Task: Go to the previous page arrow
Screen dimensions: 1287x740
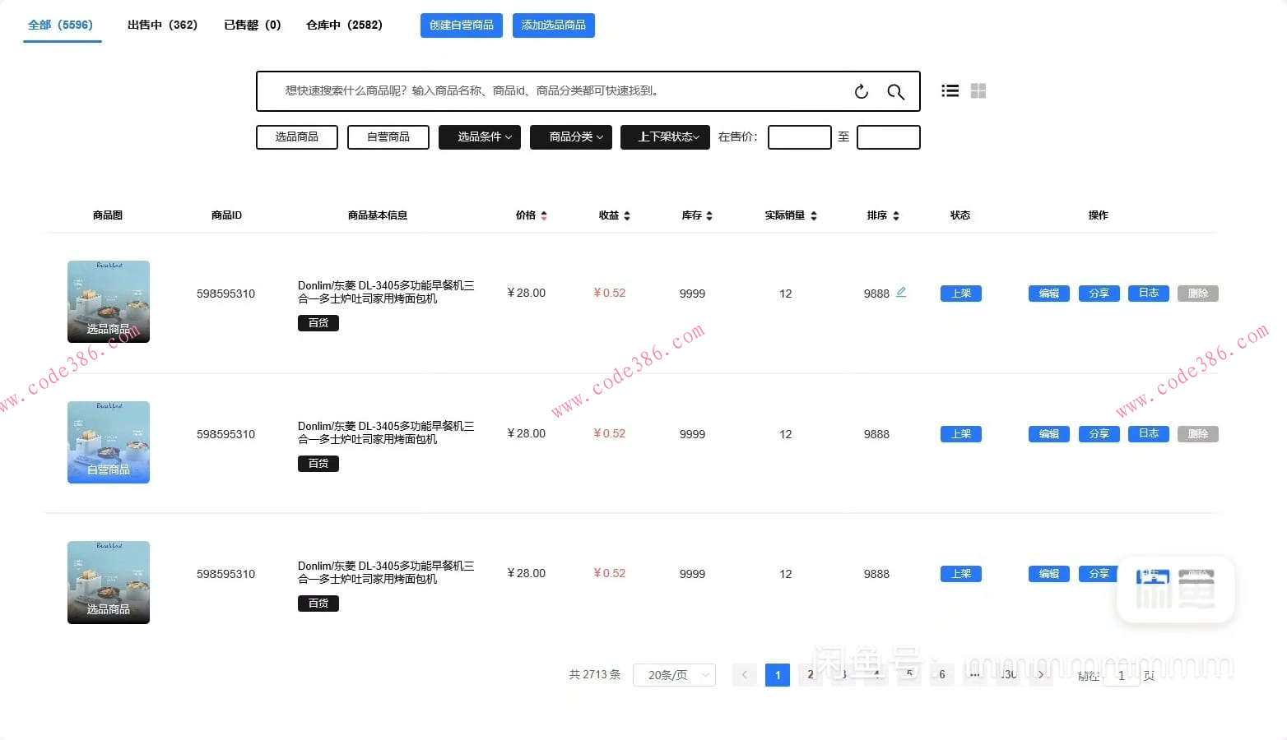Action: pos(745,675)
